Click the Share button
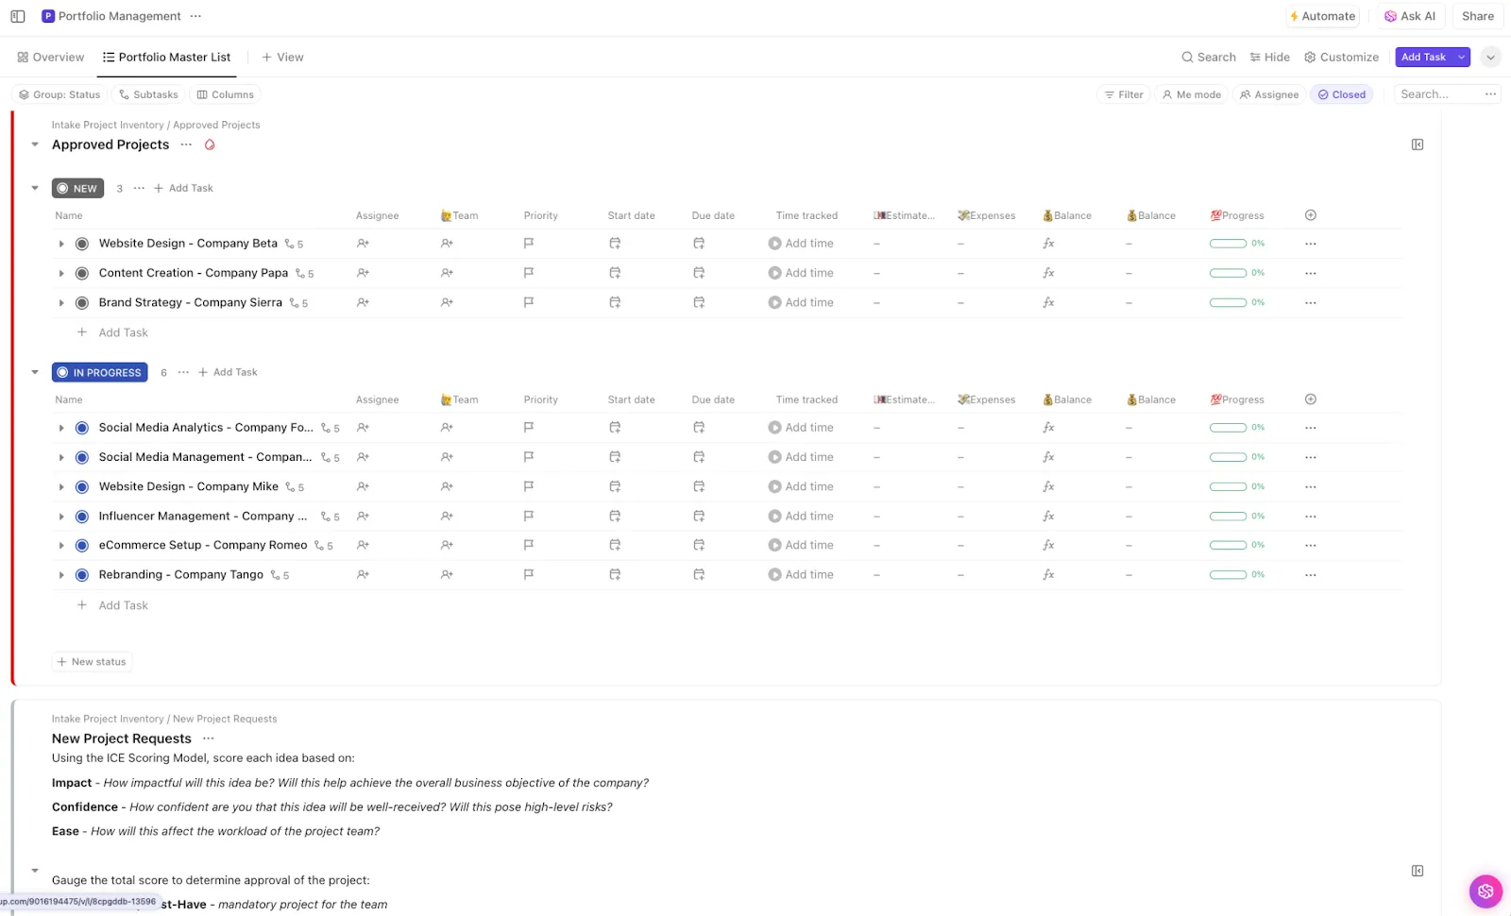 pyautogui.click(x=1478, y=16)
